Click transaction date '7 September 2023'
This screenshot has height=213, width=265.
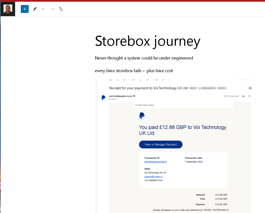point(194,162)
